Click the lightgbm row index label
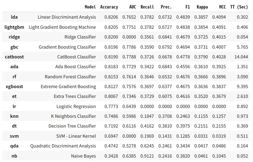Viewport: 253px width, 162px height. click(x=14, y=27)
